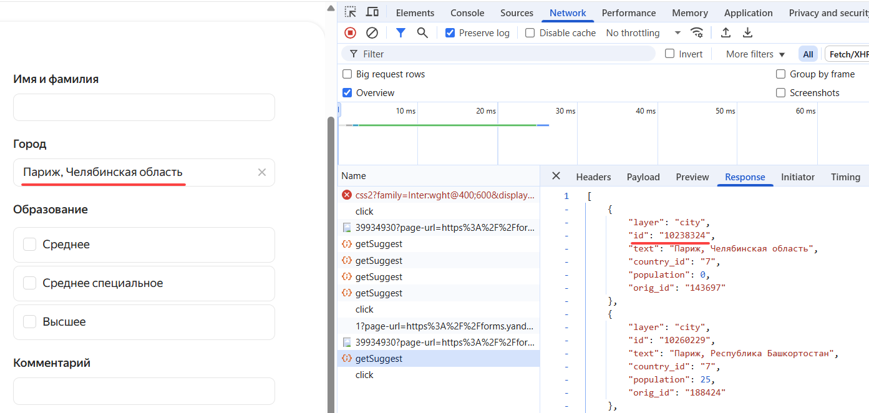This screenshot has width=869, height=413.
Task: Enable Disable cache checkbox
Action: 530,33
